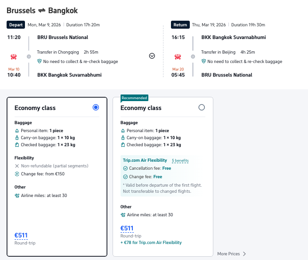Click the airline miles icon in recommended card

click(123, 215)
